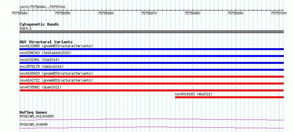Click ruler tick 75756950
The image size is (293, 132).
click(63, 13)
